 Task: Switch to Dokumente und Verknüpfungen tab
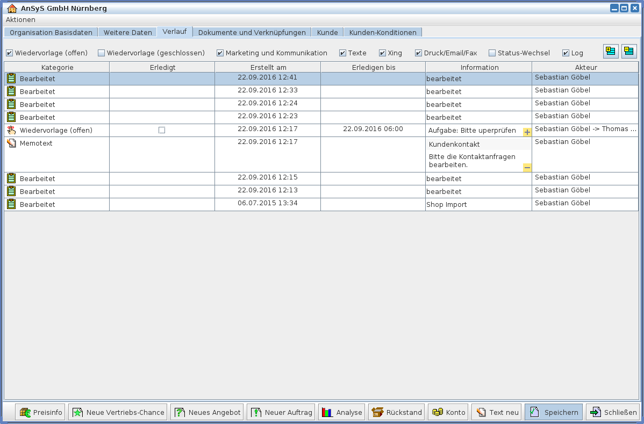click(252, 32)
